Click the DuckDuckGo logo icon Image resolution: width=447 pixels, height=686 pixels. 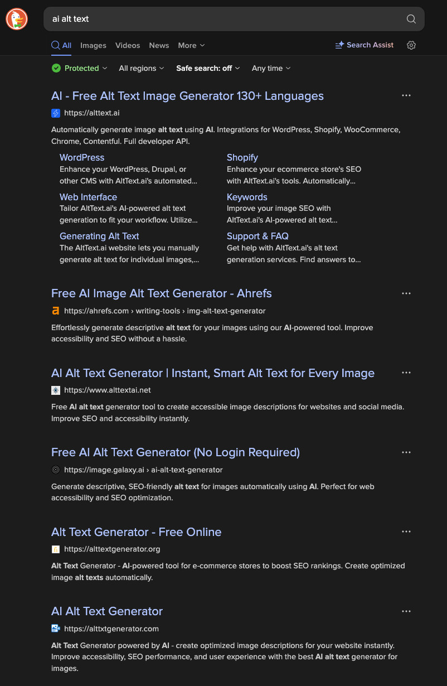17,19
